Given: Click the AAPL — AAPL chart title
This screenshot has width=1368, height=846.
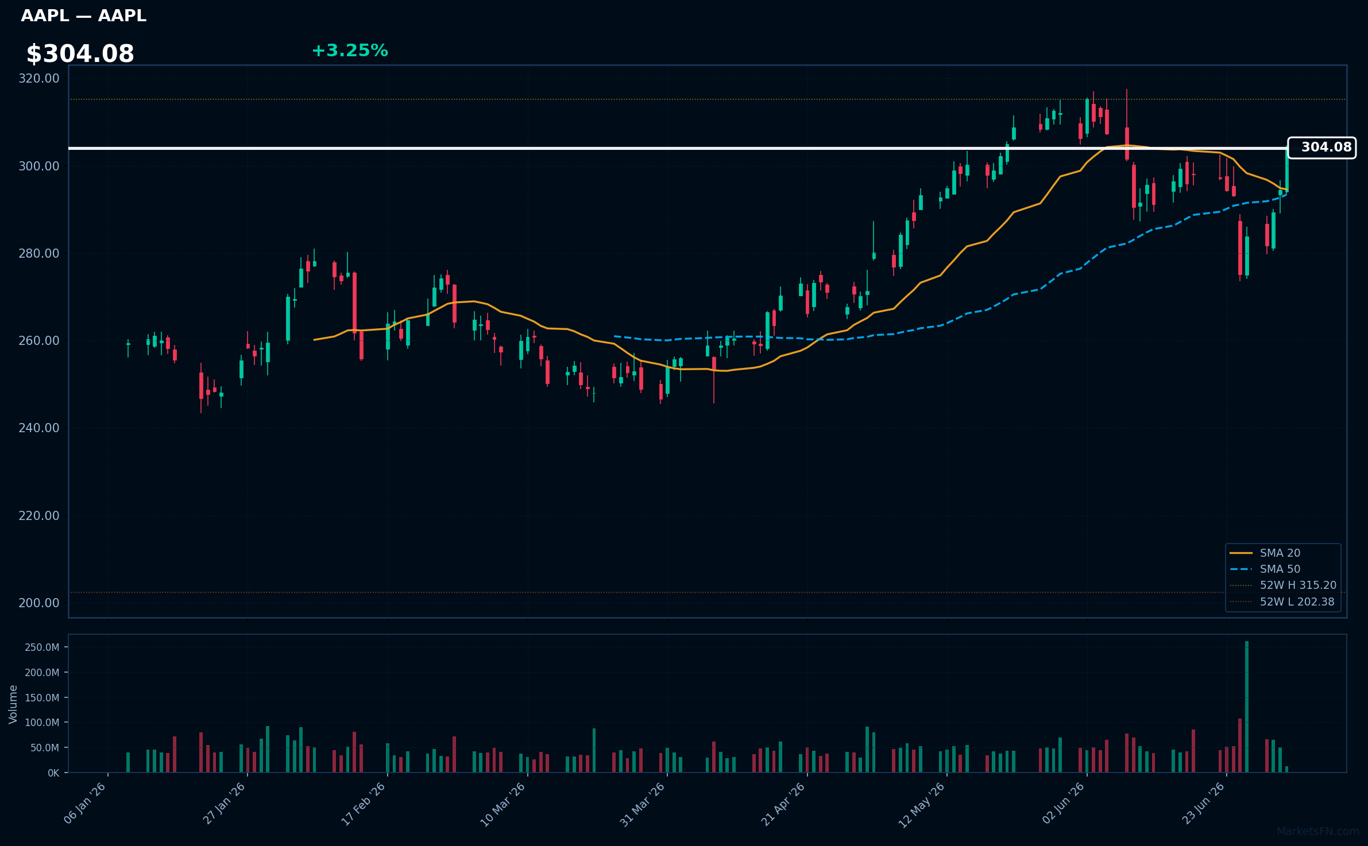Looking at the screenshot, I should 84,16.
